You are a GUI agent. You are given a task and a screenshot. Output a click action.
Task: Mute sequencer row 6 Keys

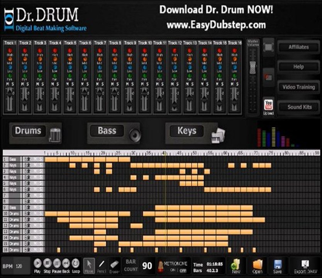35,189
